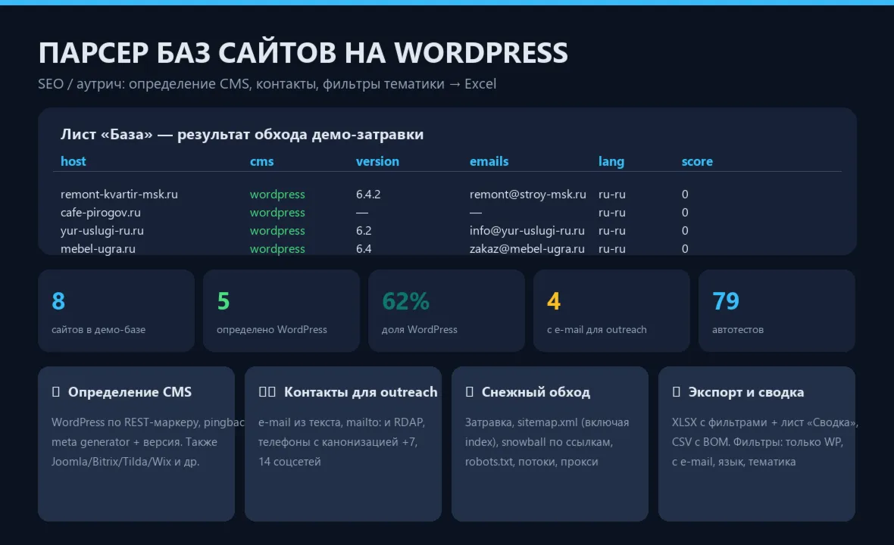Click host mebel-ugra.ru
Image resolution: width=894 pixels, height=545 pixels.
pos(98,249)
